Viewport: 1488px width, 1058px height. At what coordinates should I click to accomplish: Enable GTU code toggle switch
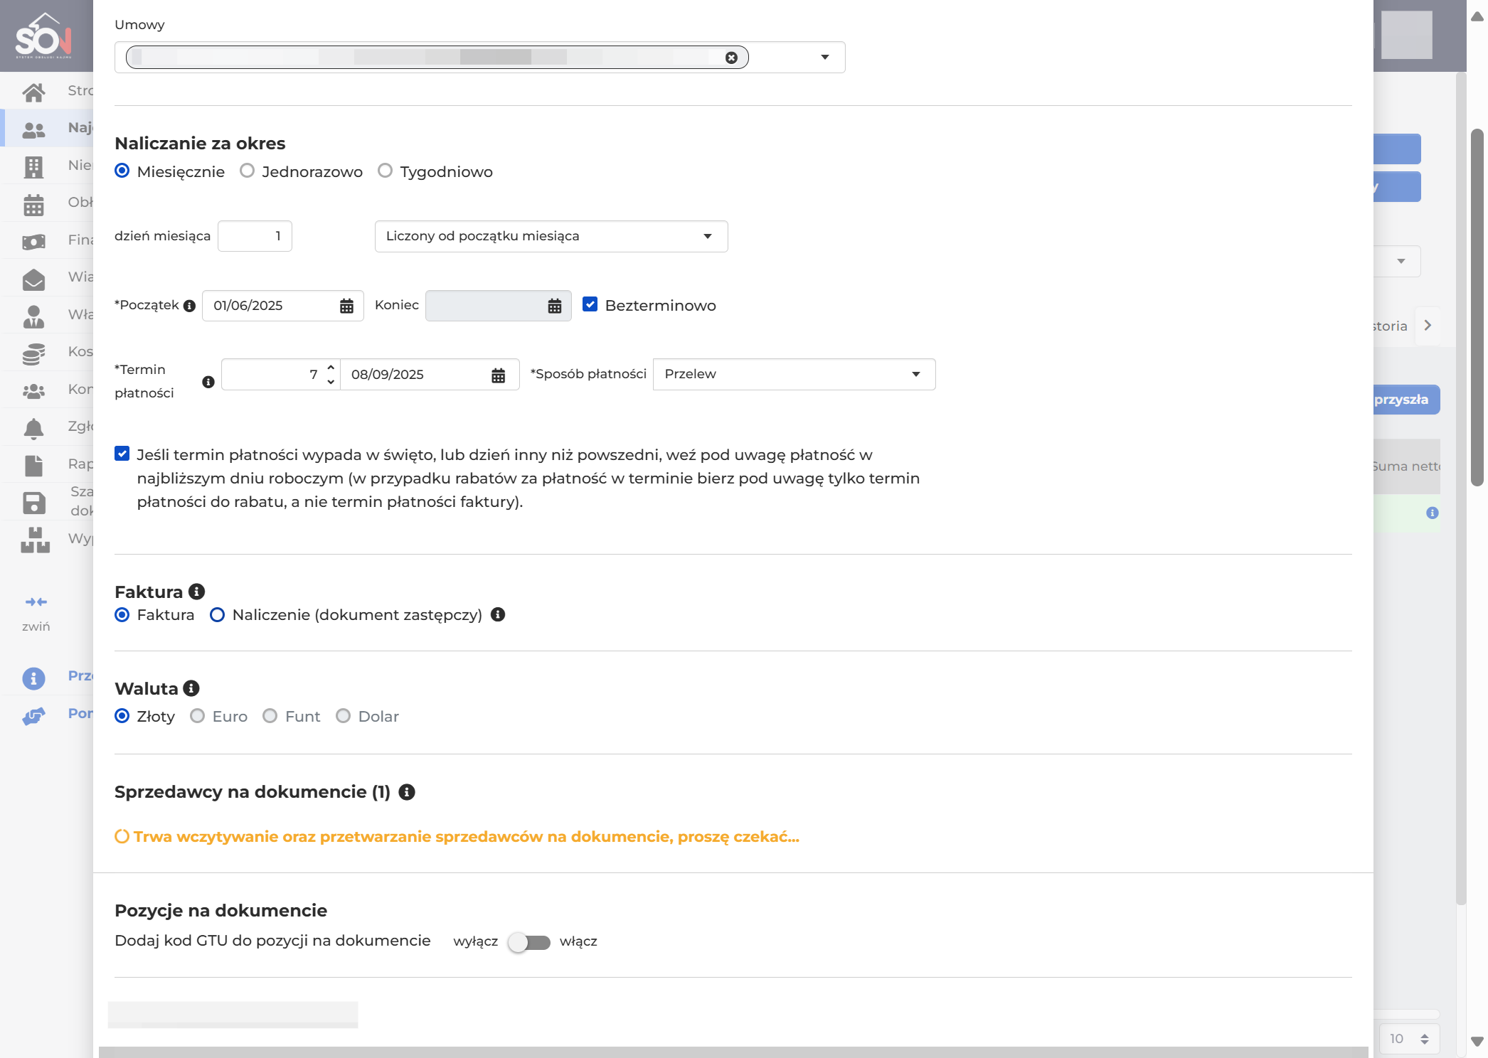click(x=529, y=942)
